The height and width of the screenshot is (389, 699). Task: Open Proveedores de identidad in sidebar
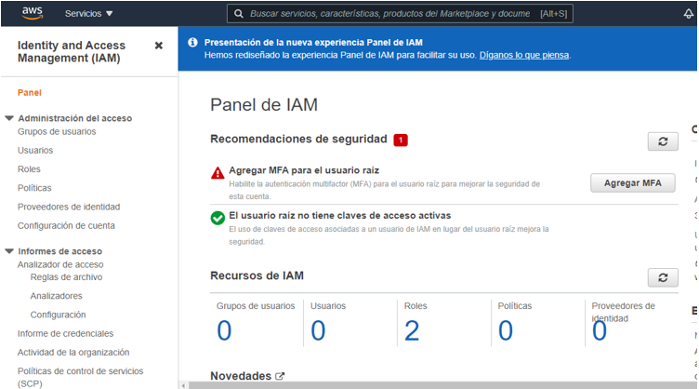(69, 207)
